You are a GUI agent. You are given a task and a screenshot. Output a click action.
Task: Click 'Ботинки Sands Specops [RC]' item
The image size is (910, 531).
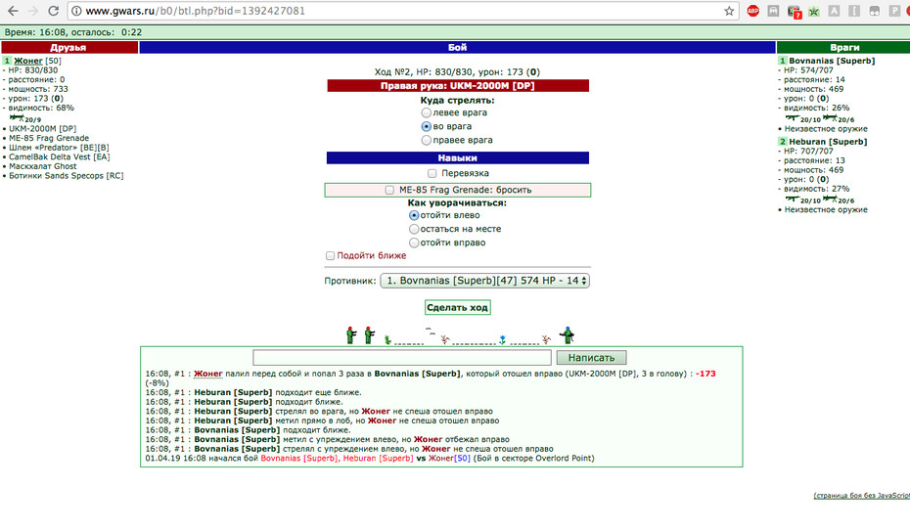coord(67,176)
